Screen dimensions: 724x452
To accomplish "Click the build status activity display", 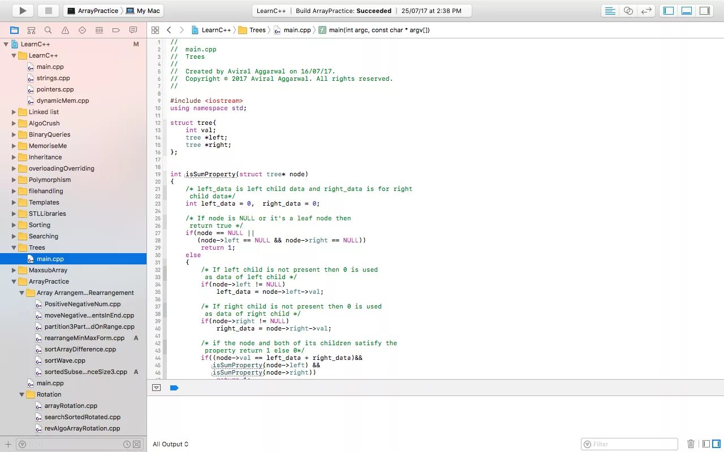I will 362,11.
